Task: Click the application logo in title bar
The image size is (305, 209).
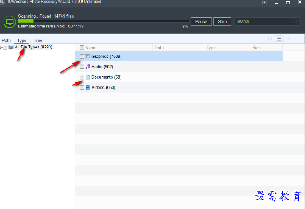Action: [2, 2]
